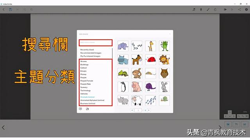Click the fit-to-screen zoom icon
Image resolution: width=250 pixels, height=140 pixels.
click(246, 116)
